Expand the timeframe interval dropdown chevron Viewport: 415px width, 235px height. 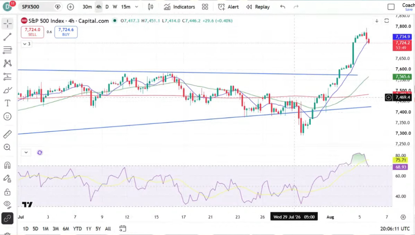click(x=137, y=7)
